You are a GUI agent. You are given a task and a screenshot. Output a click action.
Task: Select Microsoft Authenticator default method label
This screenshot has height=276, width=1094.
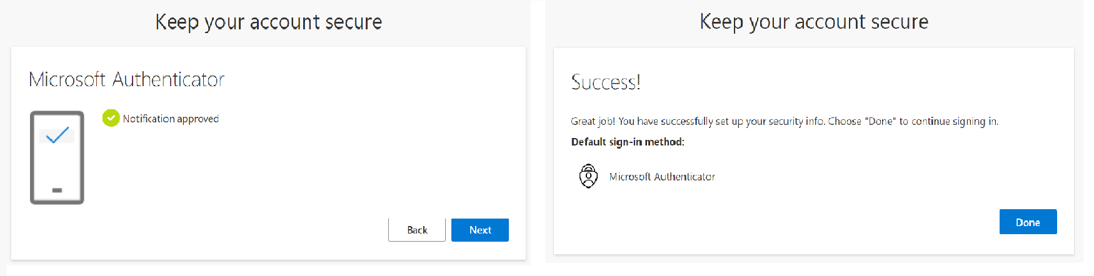click(x=662, y=177)
